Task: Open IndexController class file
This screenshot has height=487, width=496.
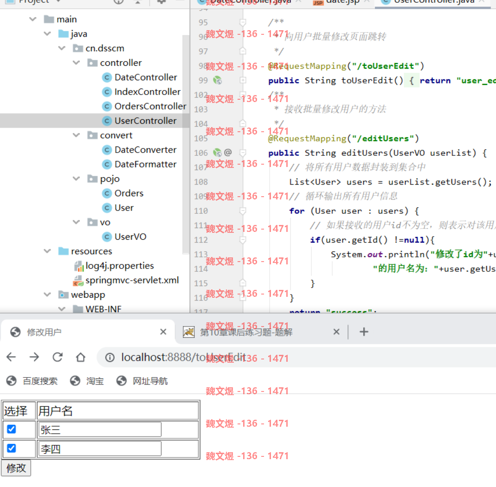Action: (x=147, y=92)
